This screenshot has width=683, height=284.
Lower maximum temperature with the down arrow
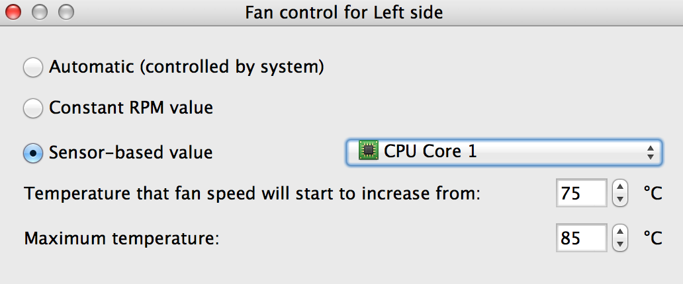point(619,244)
